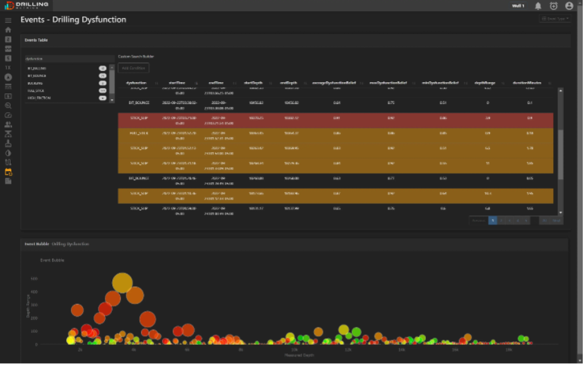This screenshot has height=365, width=584.
Task: Sort by the dysfunction column header
Action: click(136, 82)
